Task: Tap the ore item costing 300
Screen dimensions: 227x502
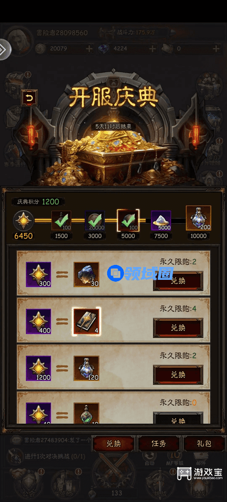Action: (86, 275)
